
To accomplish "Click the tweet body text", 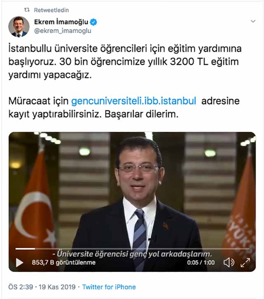I will click(125, 81).
